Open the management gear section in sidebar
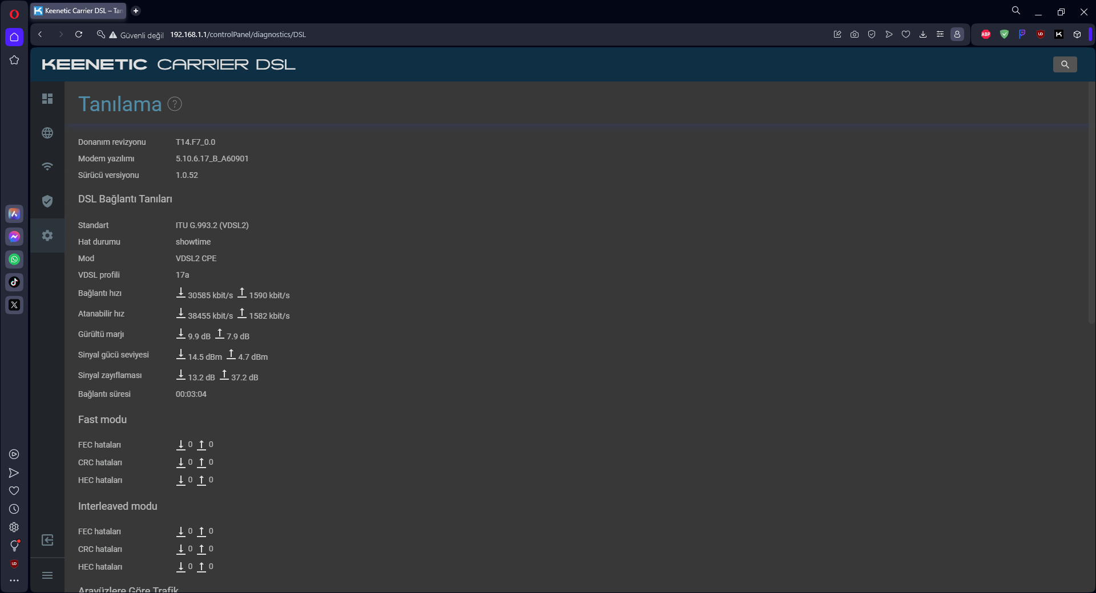 47,235
